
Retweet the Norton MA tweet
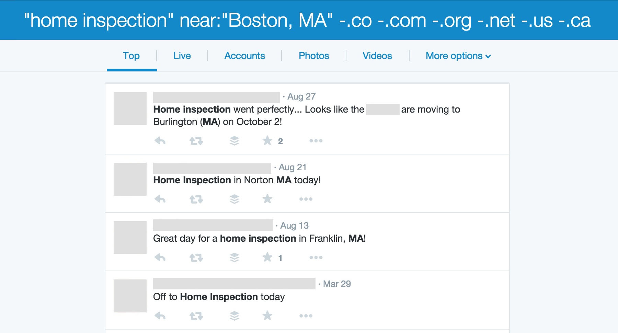[x=196, y=199]
